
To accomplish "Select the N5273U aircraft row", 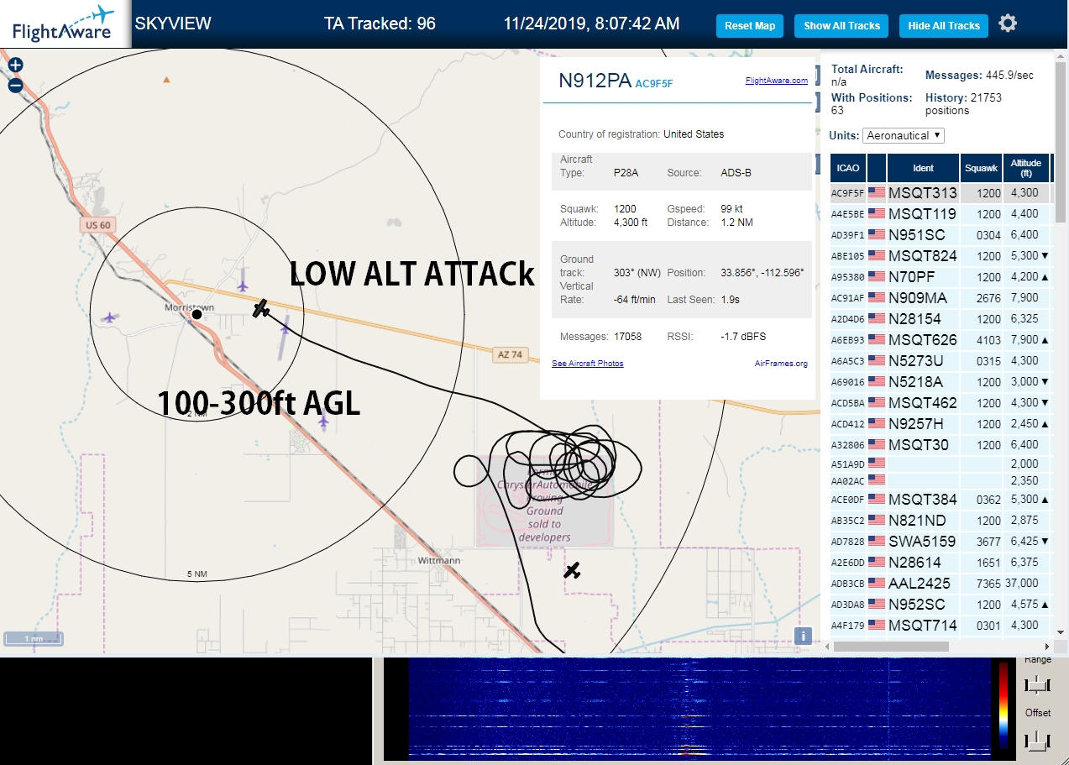I will (940, 361).
